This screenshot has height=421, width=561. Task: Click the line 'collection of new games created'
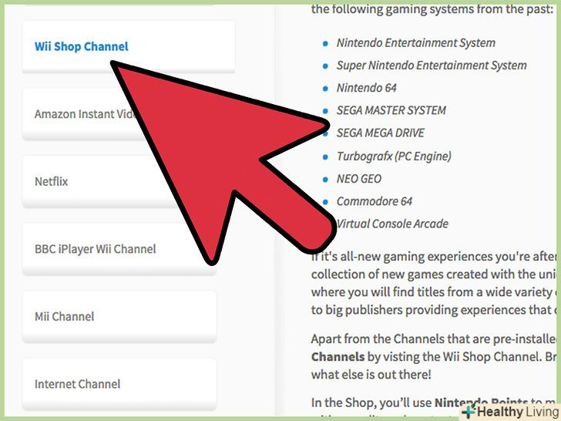pos(434,274)
